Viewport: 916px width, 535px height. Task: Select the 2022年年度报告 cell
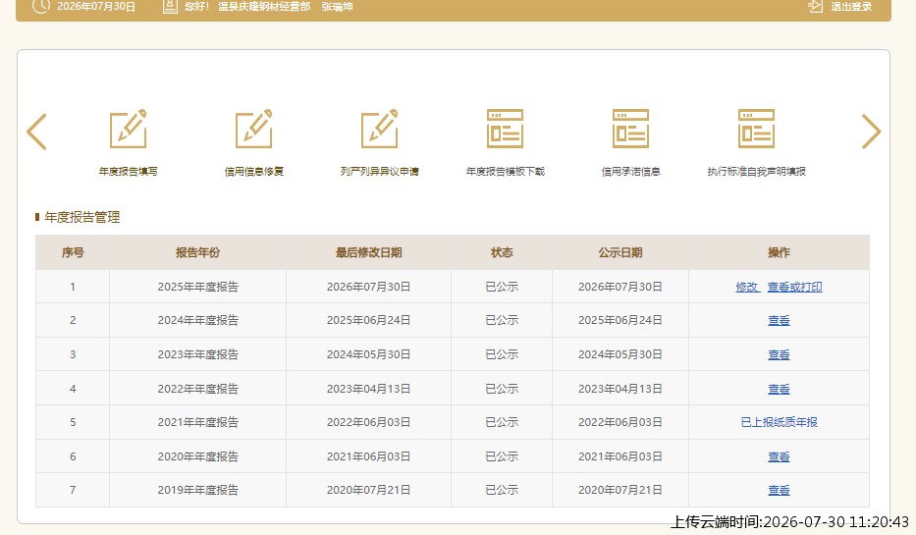(x=197, y=389)
